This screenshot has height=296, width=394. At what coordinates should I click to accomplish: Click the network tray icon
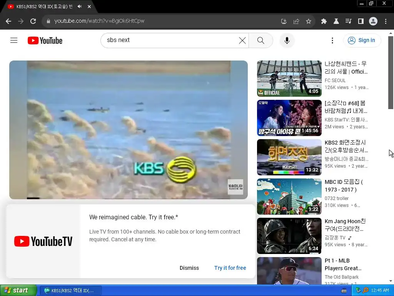[x=358, y=290]
